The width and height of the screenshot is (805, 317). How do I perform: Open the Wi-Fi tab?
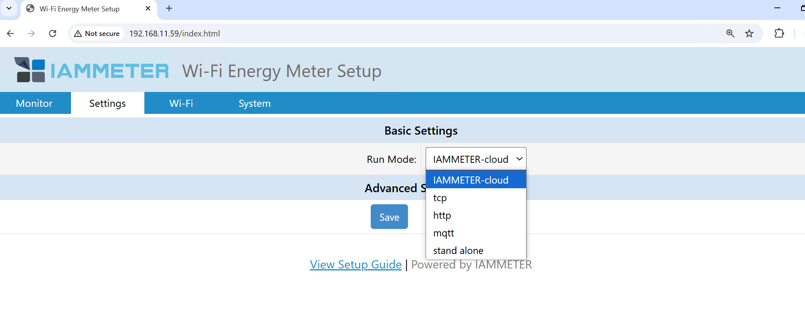(181, 103)
